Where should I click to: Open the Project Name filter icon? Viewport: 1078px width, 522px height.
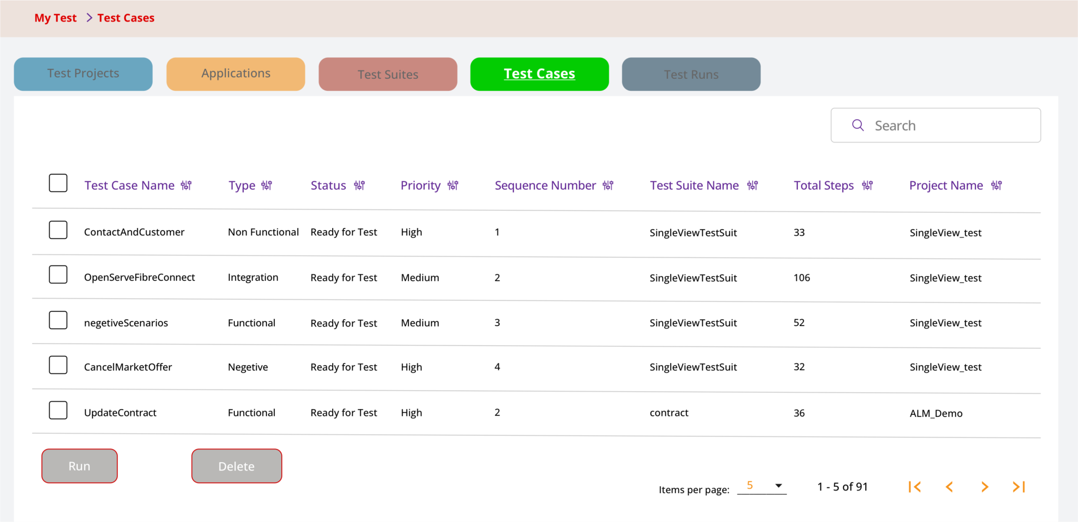996,186
